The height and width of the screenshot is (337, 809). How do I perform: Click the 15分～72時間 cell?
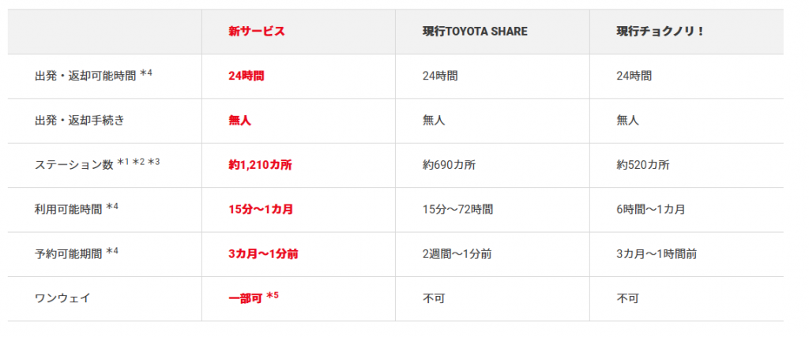pyautogui.click(x=457, y=210)
